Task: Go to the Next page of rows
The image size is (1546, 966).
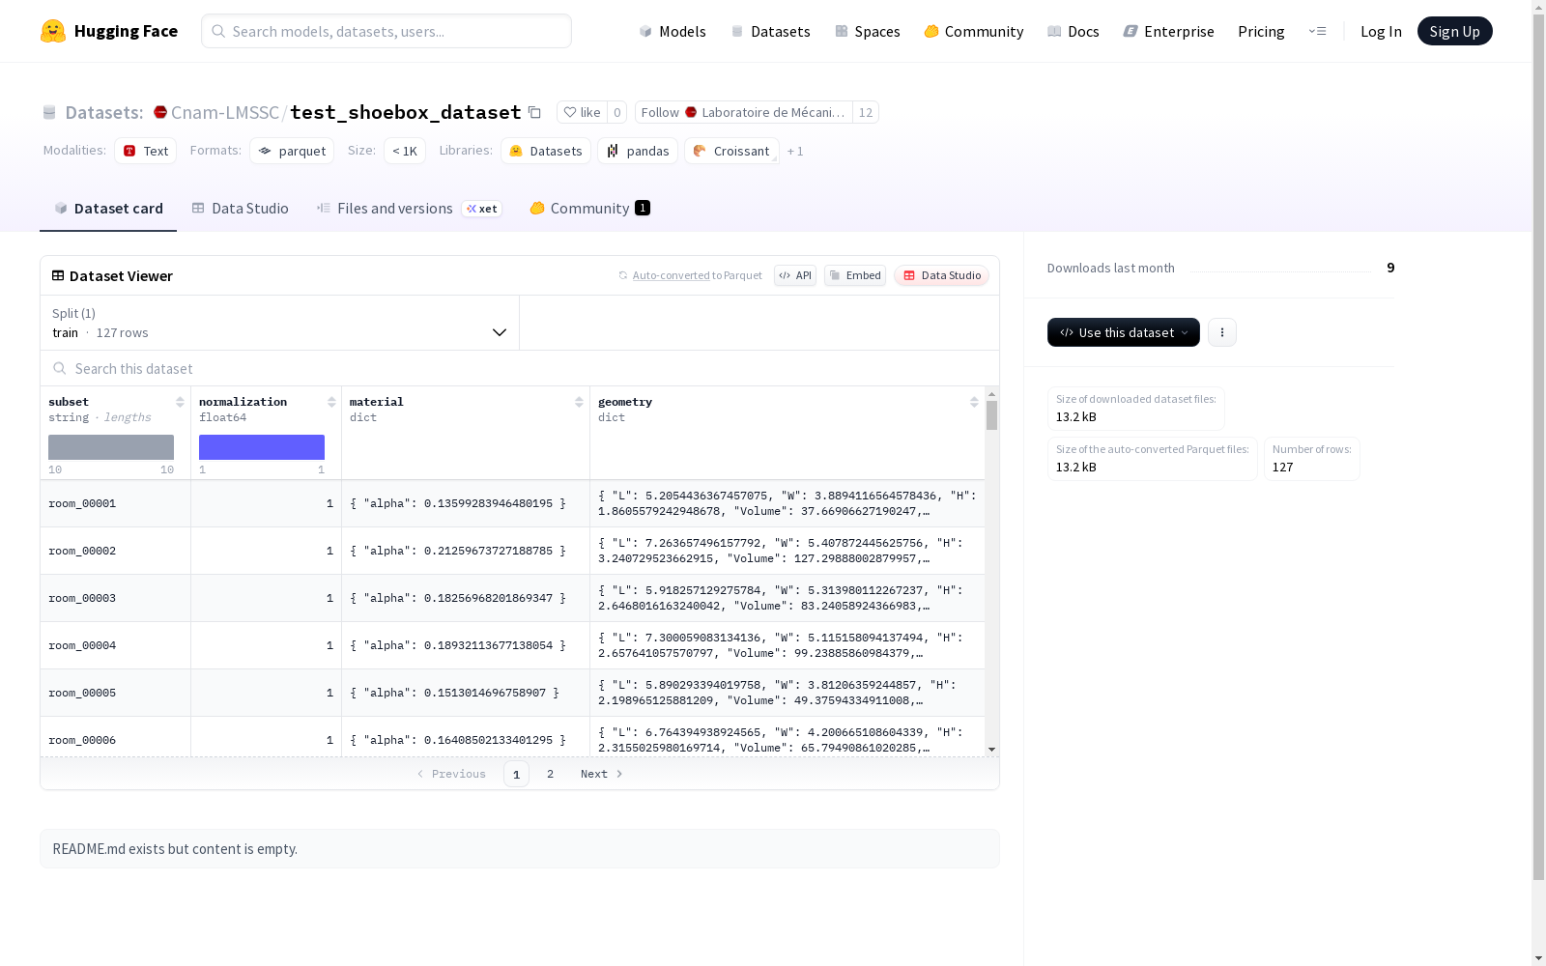Action: [x=602, y=774]
